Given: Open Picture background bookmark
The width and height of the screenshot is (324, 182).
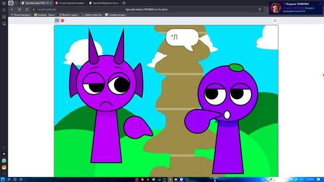Looking at the screenshot, I should (x=21, y=15).
